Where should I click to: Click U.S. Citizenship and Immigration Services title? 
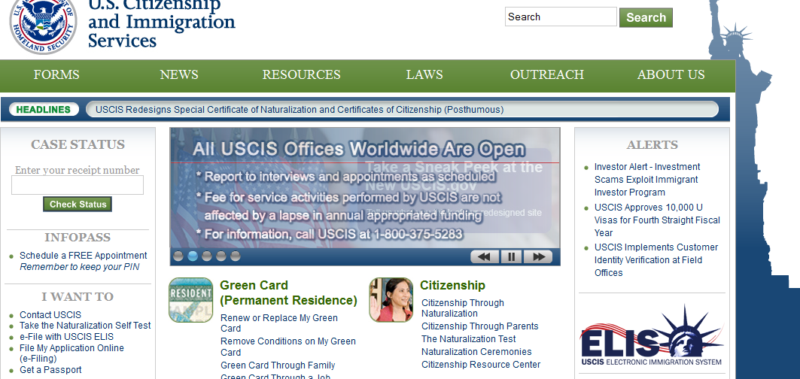click(x=161, y=23)
